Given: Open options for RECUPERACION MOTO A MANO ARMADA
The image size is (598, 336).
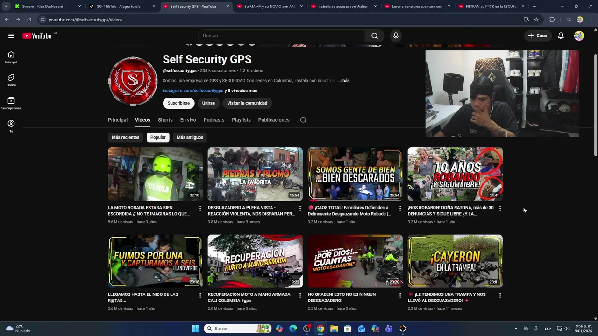Looking at the screenshot, I should coord(300,295).
